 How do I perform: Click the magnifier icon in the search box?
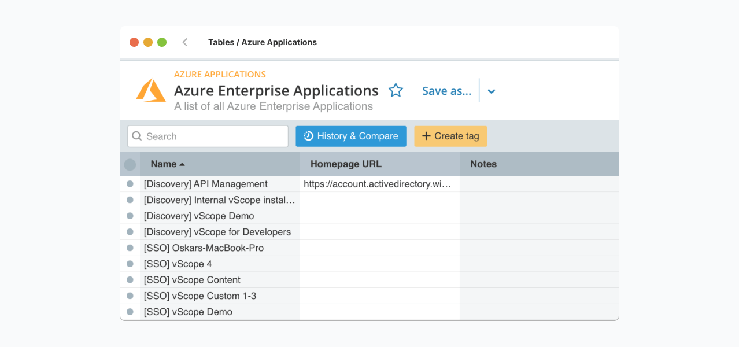coord(137,136)
